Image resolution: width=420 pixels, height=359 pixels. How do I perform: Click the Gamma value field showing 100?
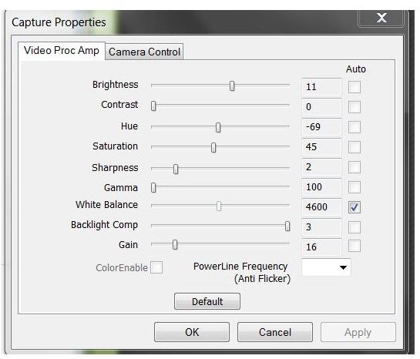coord(321,187)
